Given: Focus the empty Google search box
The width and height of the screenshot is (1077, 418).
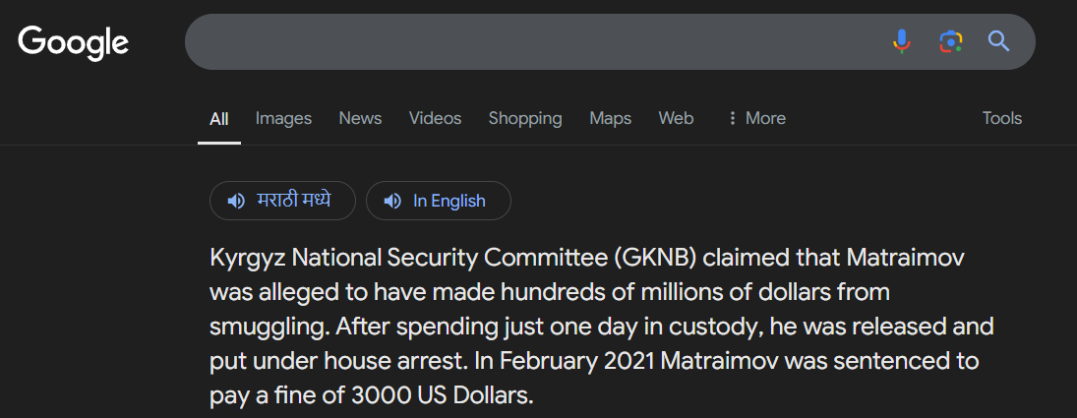Looking at the screenshot, I should click(533, 42).
